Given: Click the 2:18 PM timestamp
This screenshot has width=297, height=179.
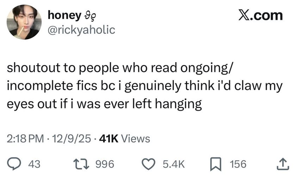Looking at the screenshot, I should (25, 139).
